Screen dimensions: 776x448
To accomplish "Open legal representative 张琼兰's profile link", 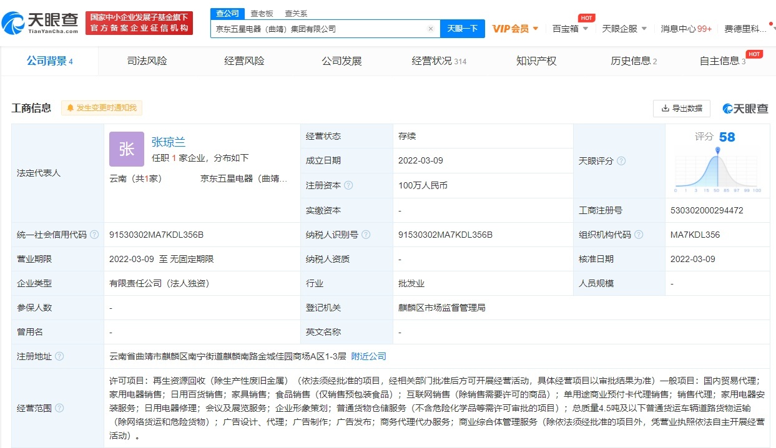I will pos(169,142).
